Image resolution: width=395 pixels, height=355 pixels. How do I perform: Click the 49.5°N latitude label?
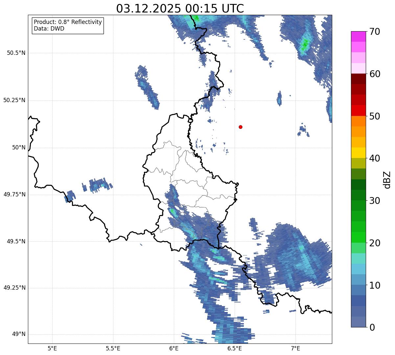pyautogui.click(x=16, y=241)
